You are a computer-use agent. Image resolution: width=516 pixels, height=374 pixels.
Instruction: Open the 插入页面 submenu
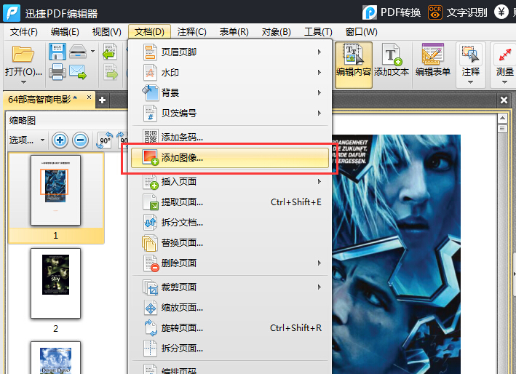pos(230,182)
